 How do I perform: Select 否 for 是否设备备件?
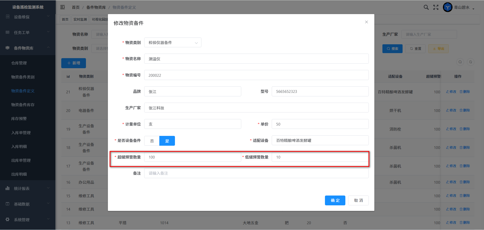(152, 141)
